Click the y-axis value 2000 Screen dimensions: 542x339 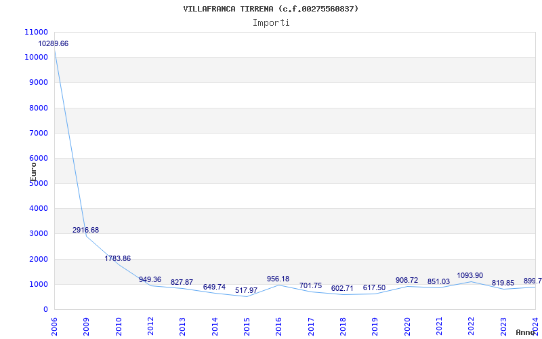[39, 260]
